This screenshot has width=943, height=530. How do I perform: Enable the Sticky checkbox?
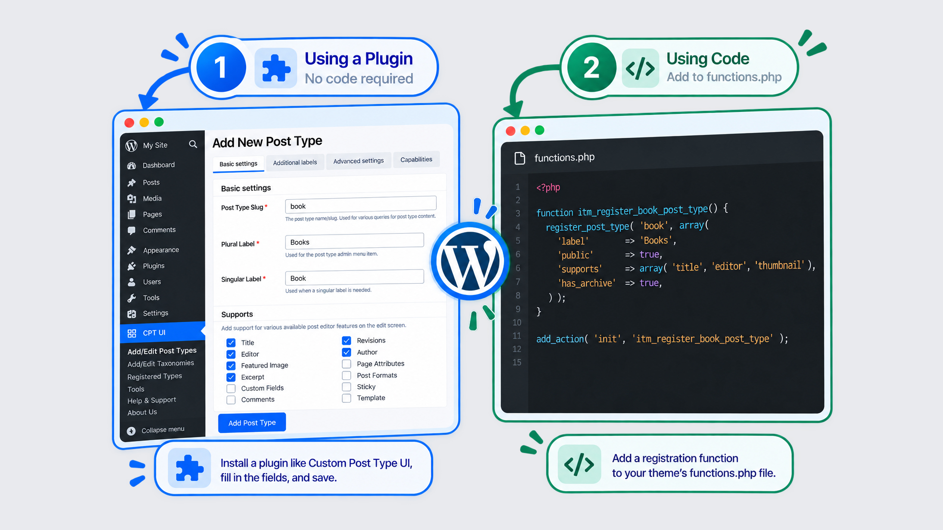click(346, 387)
